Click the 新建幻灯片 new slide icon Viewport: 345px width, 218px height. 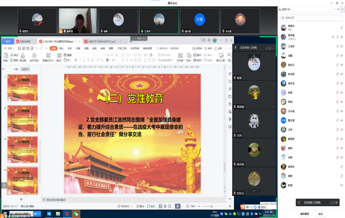tap(48, 55)
